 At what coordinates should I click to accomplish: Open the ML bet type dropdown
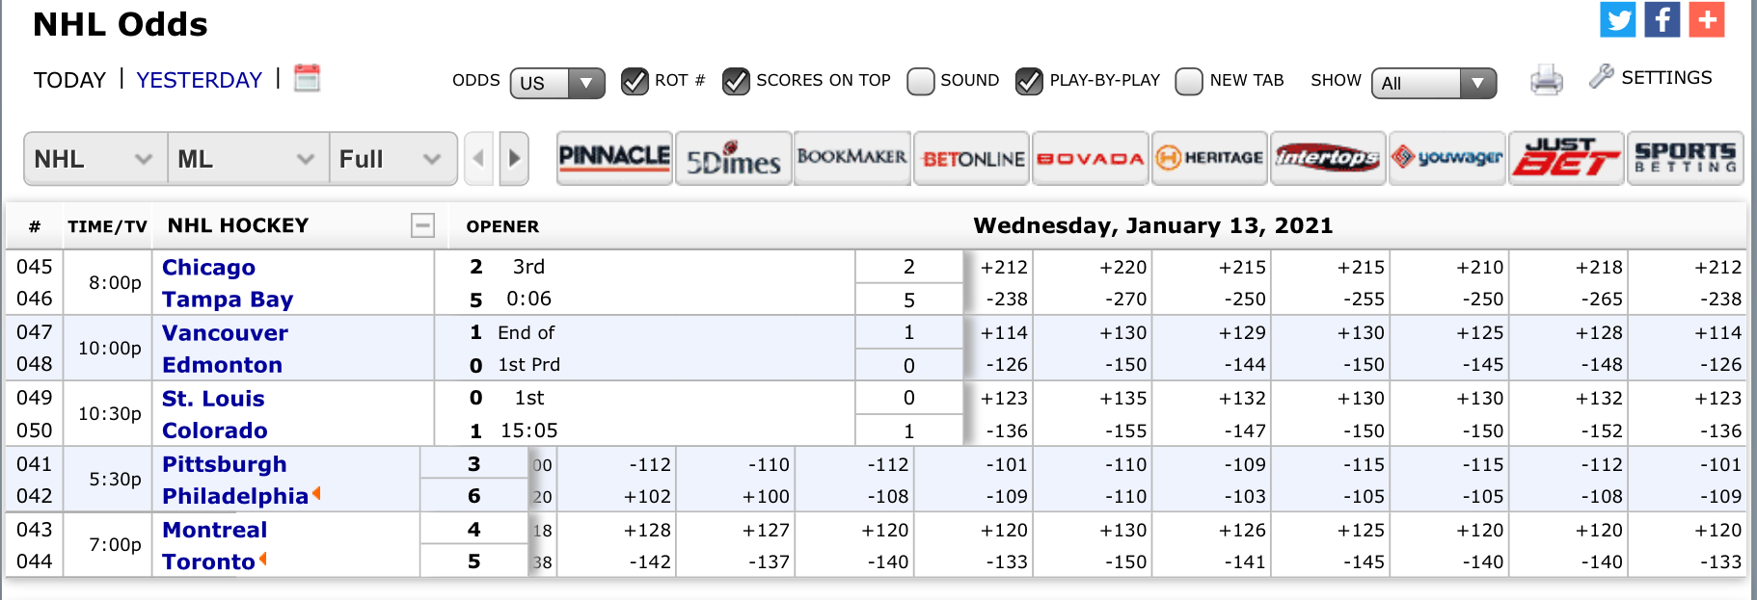tap(246, 159)
